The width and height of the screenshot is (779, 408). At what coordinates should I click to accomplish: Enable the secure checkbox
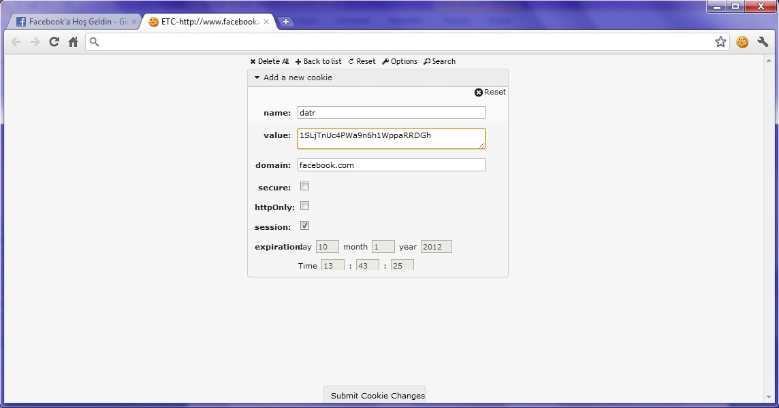[305, 186]
